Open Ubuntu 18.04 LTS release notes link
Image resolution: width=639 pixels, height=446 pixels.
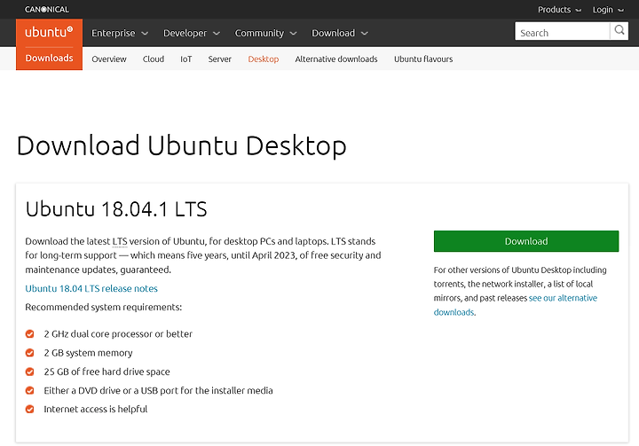[91, 288]
